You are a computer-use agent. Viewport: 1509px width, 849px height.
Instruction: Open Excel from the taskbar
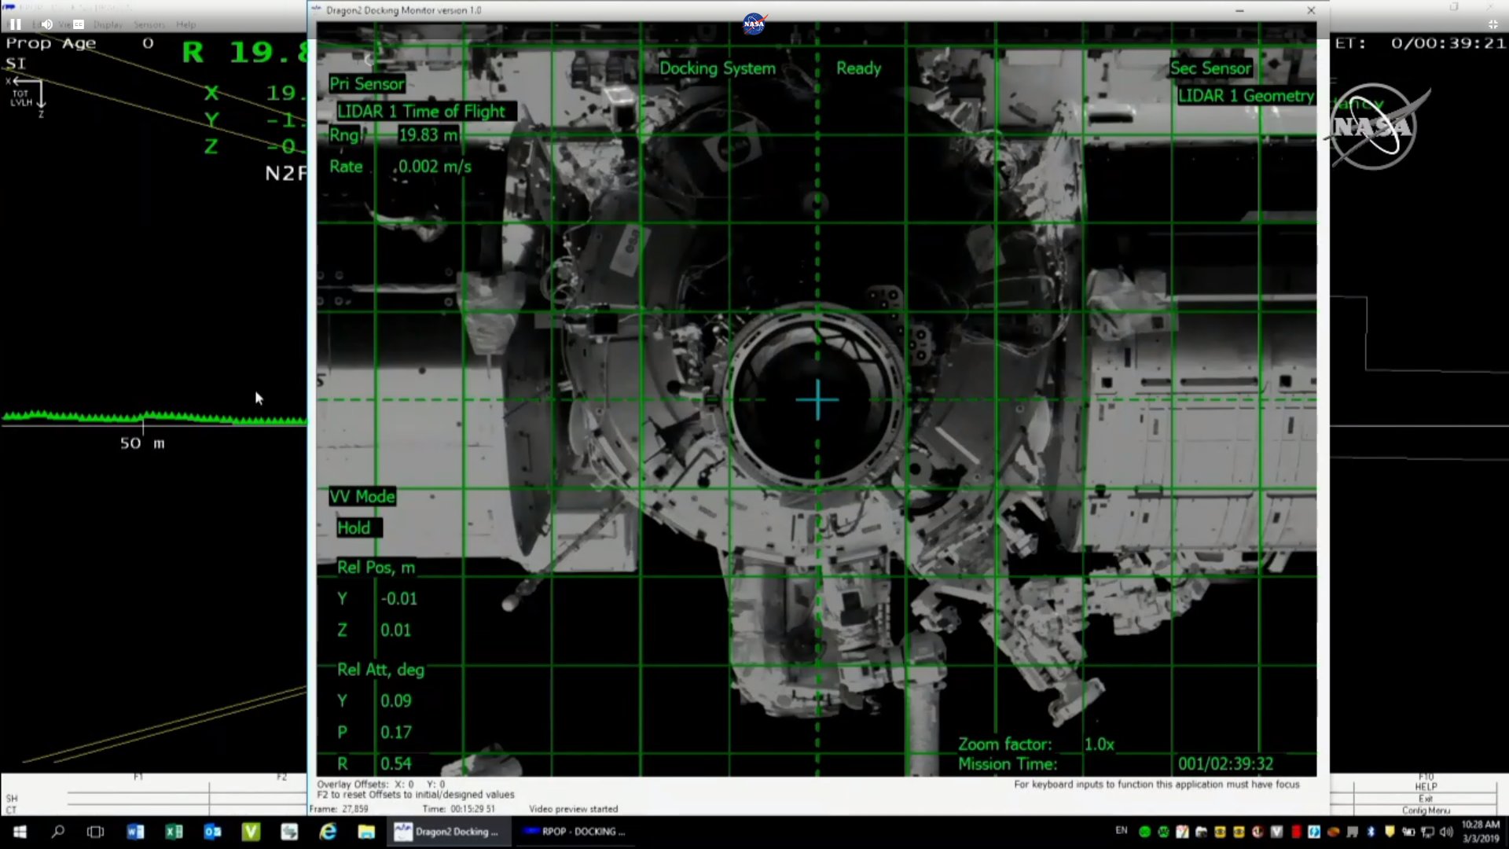pos(174,832)
